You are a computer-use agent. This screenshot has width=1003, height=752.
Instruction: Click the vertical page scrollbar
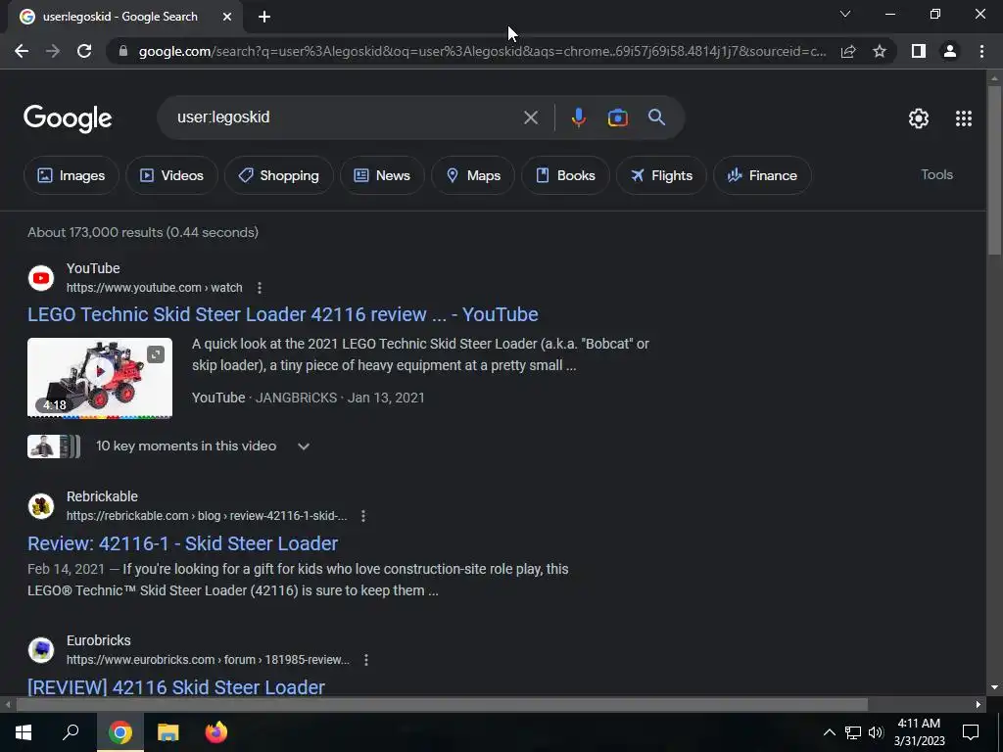[995, 170]
